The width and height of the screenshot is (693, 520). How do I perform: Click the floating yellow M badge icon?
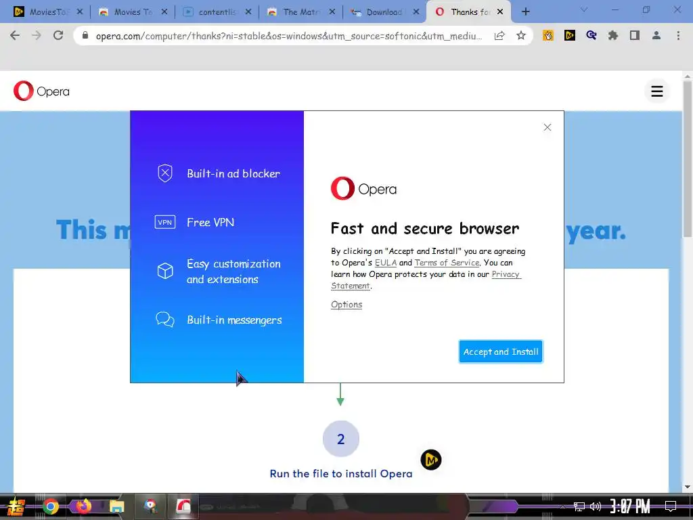(431, 460)
